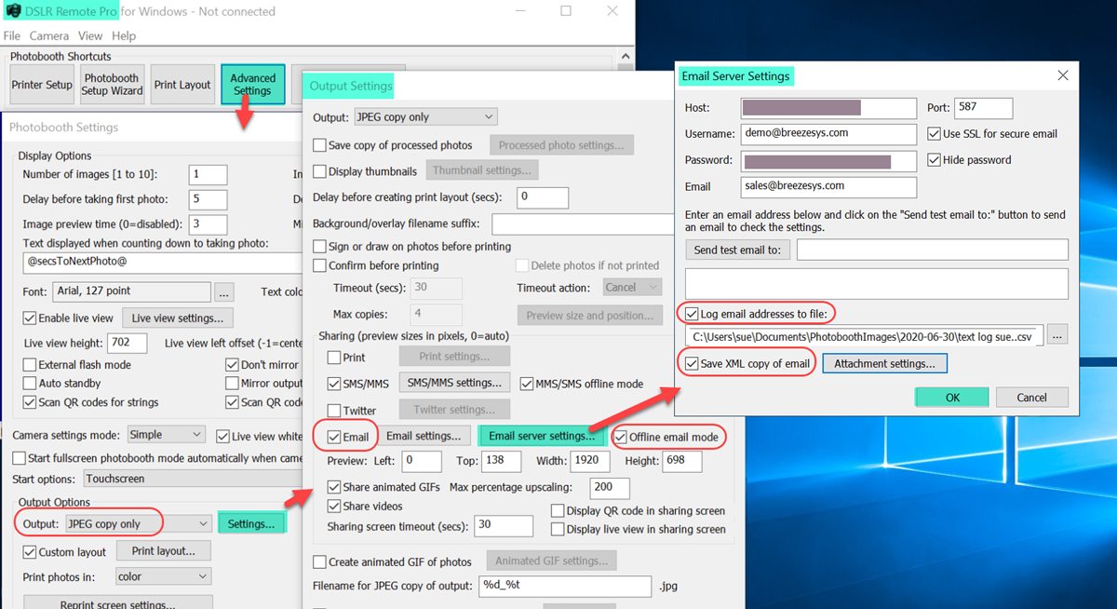Screen dimensions: 1117x609
Task: Open the File menu
Action: tap(12, 35)
